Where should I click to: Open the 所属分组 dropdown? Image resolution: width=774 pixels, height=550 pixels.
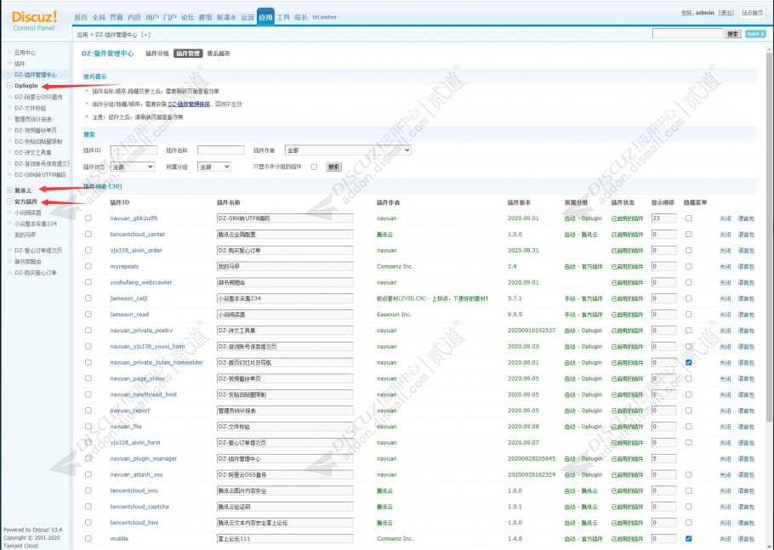point(214,167)
